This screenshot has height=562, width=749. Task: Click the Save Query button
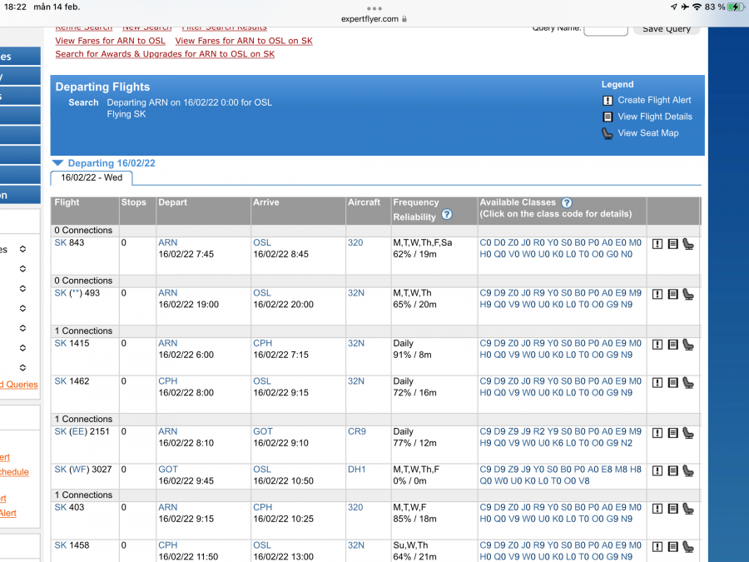pyautogui.click(x=667, y=30)
